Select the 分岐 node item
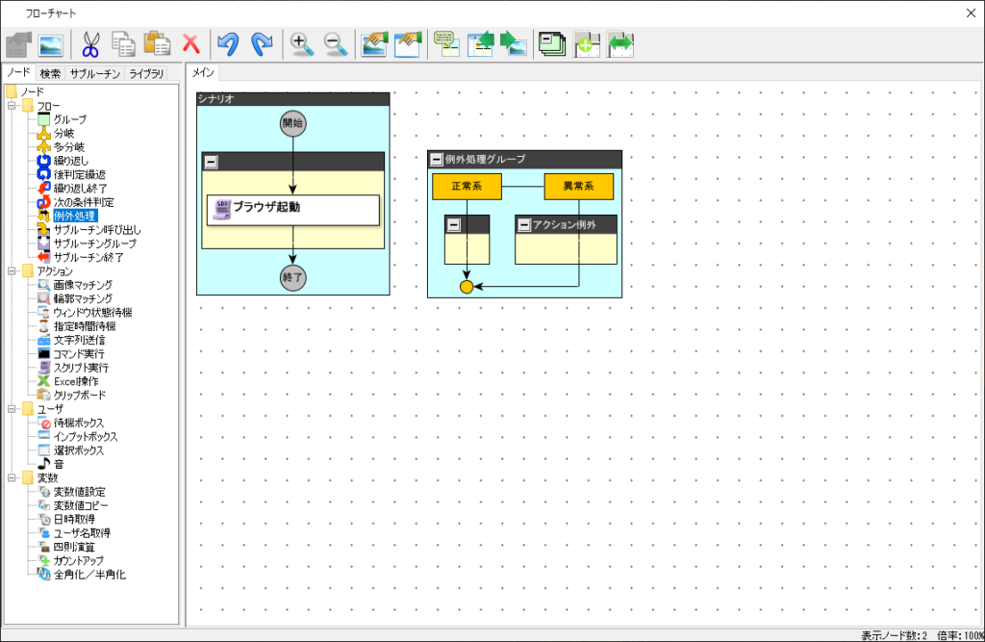985x642 pixels. 64,133
